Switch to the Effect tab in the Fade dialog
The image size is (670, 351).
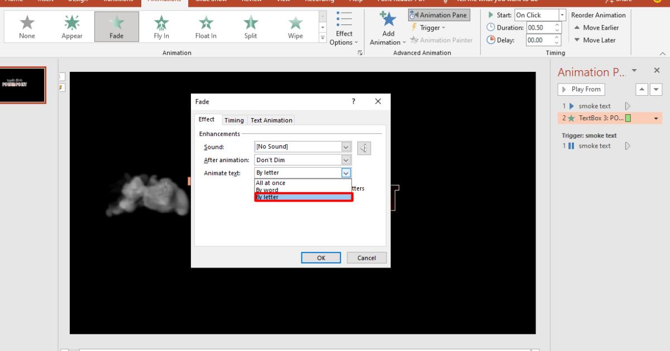pyautogui.click(x=206, y=120)
